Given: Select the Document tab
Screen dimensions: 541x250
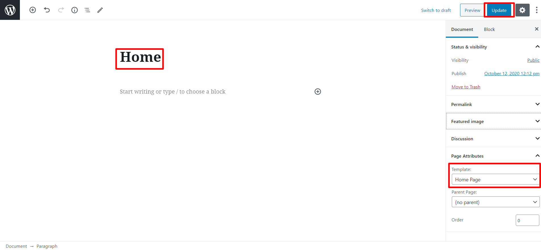Looking at the screenshot, I should (462, 29).
